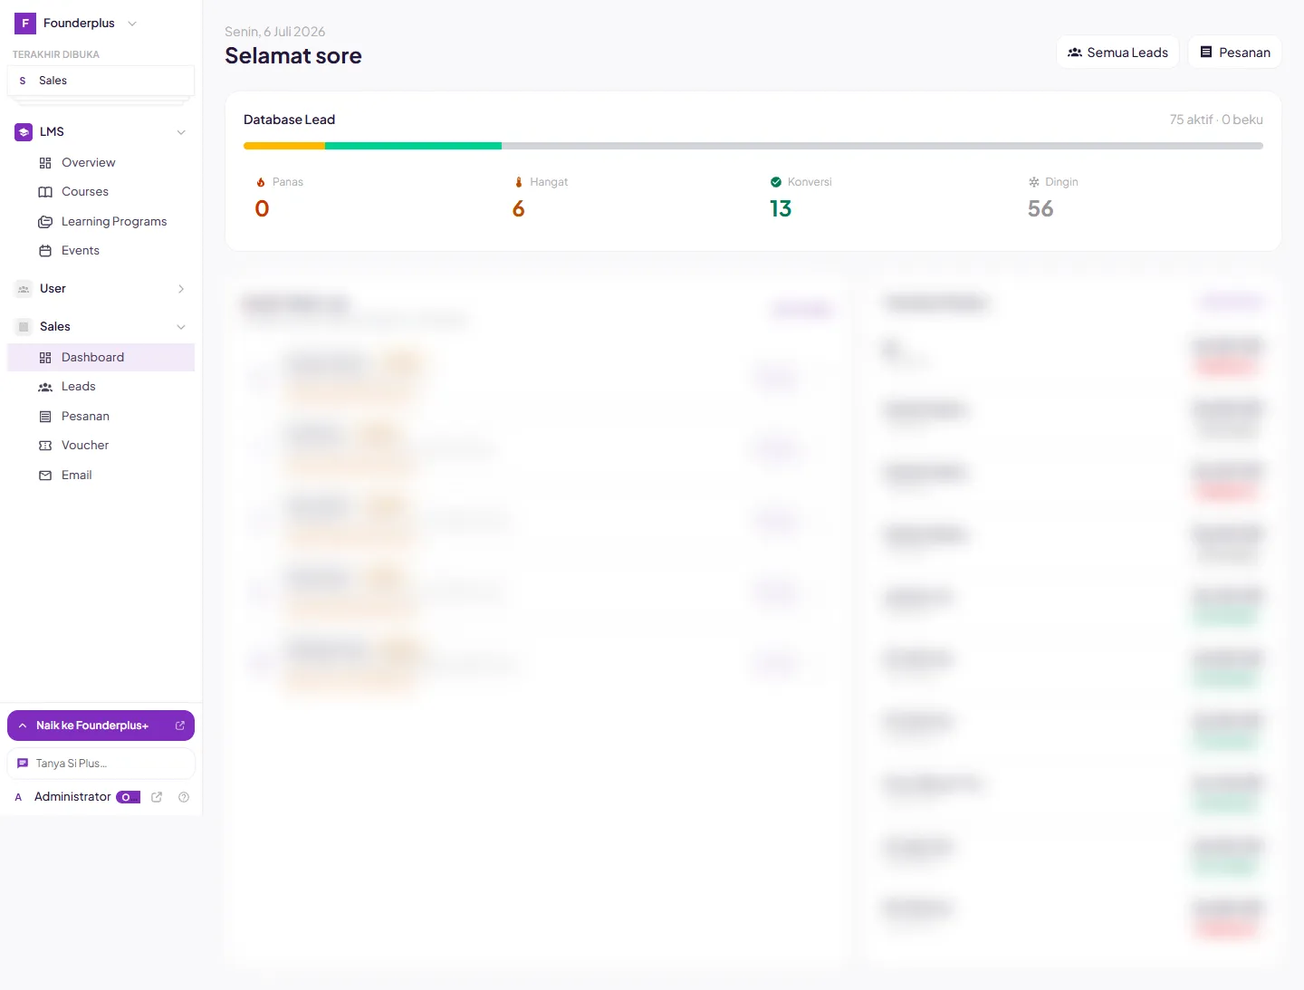Click the Panas count 0
Viewport: 1304px width, 990px height.
(x=262, y=209)
